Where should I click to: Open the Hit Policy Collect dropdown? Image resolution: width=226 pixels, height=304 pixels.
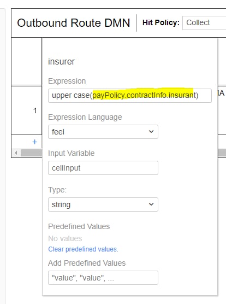[204, 22]
